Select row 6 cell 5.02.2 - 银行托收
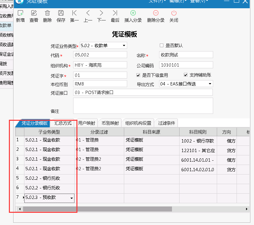The image size is (254, 225). pos(49,188)
